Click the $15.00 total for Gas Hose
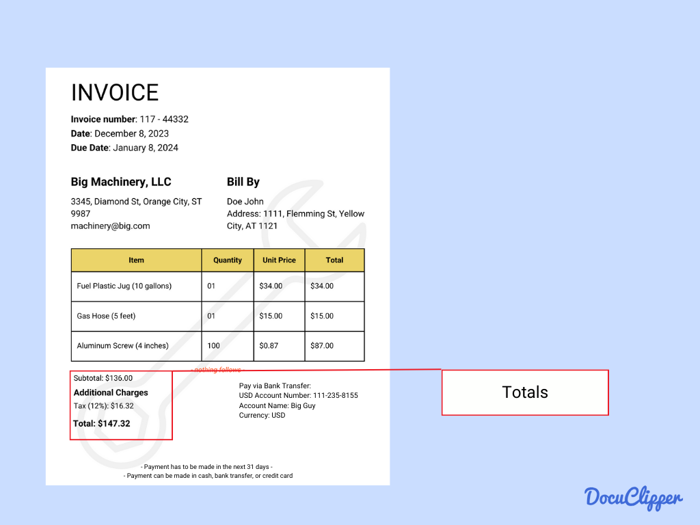 [334, 316]
